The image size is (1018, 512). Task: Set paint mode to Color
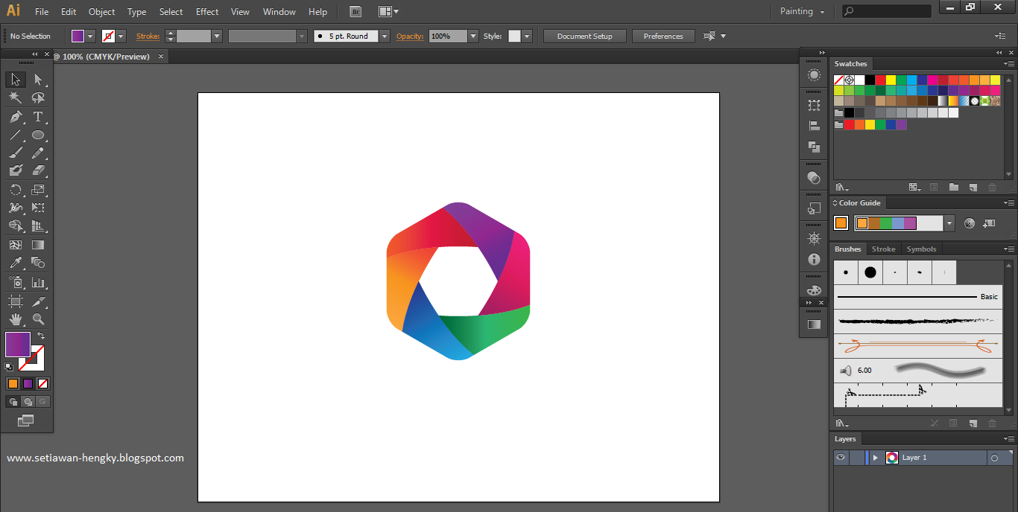(x=13, y=384)
